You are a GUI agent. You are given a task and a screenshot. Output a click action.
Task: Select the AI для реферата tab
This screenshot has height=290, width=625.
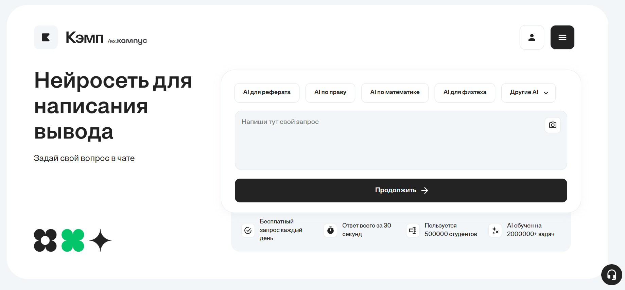(x=267, y=92)
